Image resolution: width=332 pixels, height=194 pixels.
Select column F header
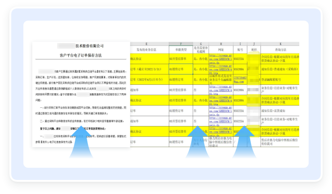tap(180, 44)
